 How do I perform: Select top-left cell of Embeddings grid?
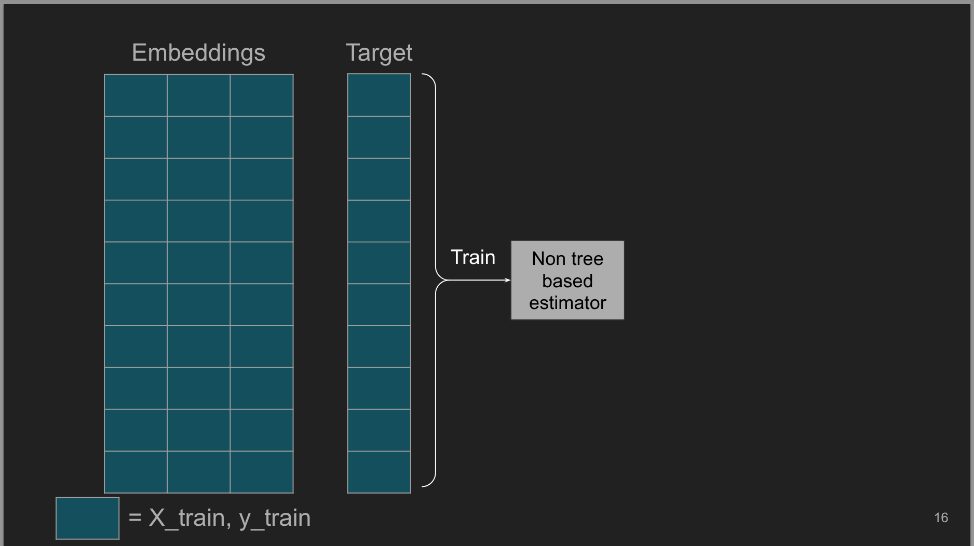click(136, 95)
